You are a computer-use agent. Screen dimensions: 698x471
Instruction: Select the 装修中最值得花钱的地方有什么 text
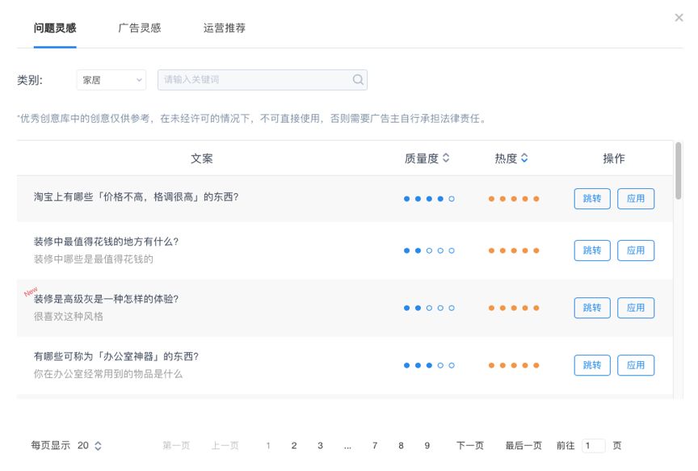[106, 242]
